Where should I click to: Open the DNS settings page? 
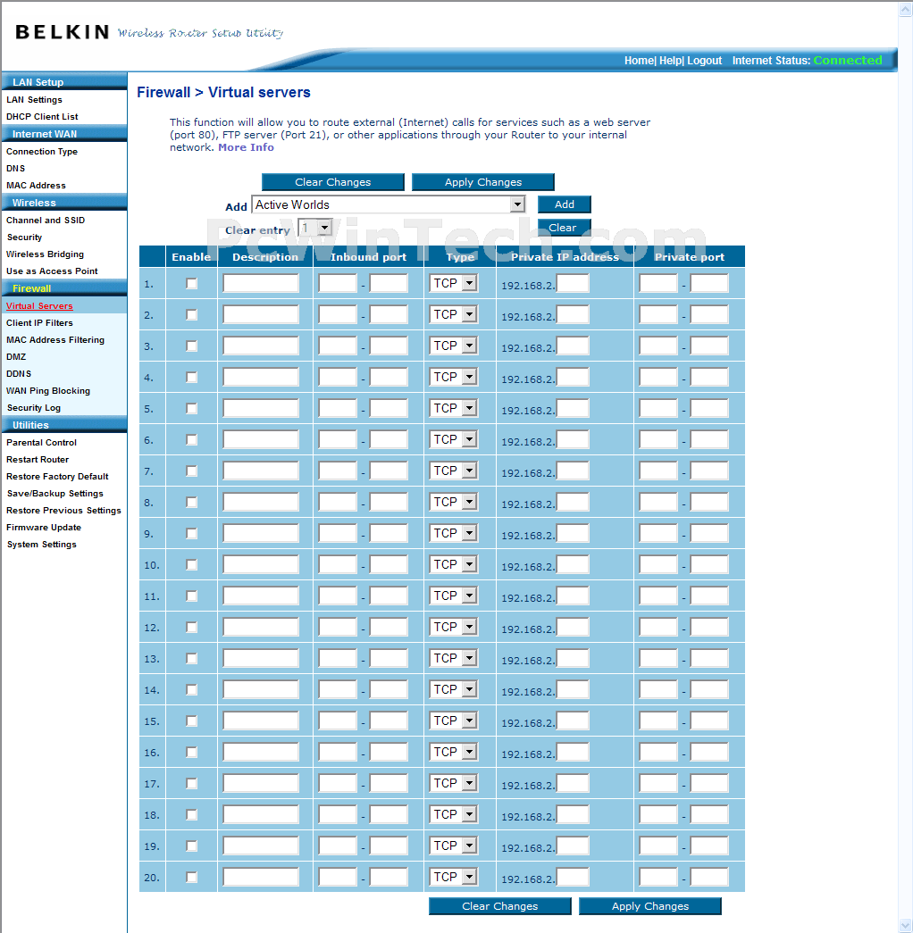click(x=15, y=169)
